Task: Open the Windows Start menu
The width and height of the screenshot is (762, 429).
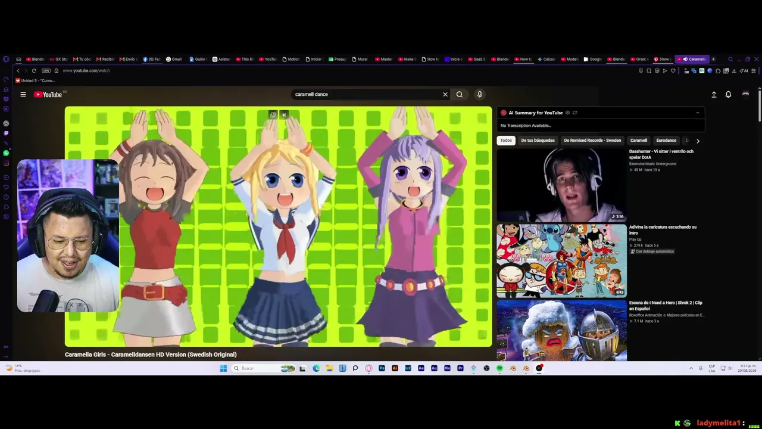Action: point(223,368)
